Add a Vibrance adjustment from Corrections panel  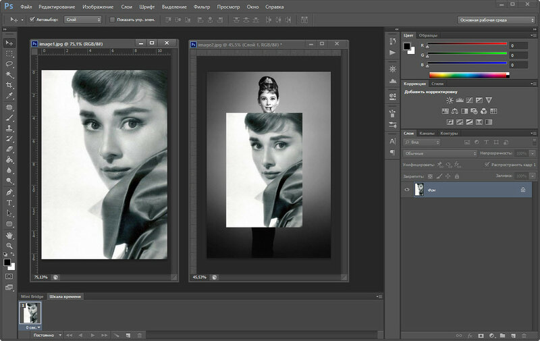click(x=489, y=100)
